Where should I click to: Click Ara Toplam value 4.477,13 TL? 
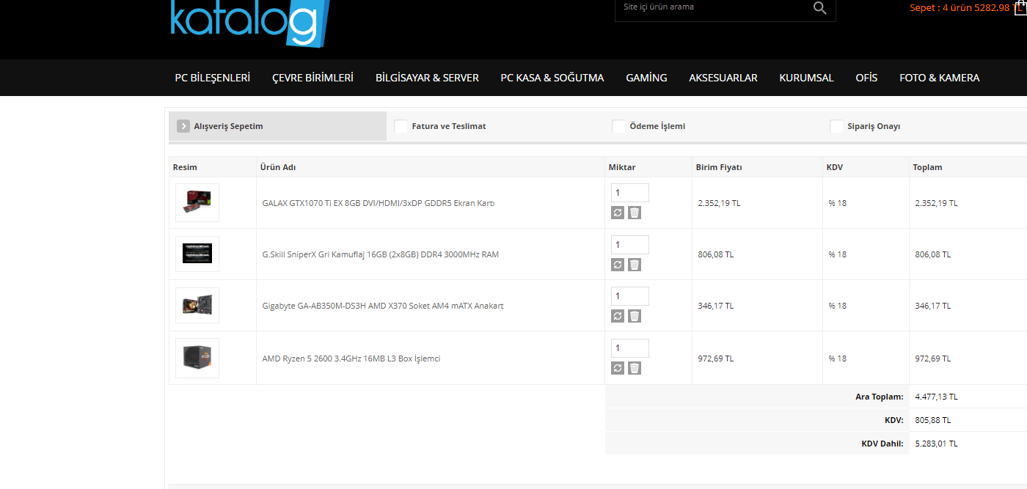[936, 397]
